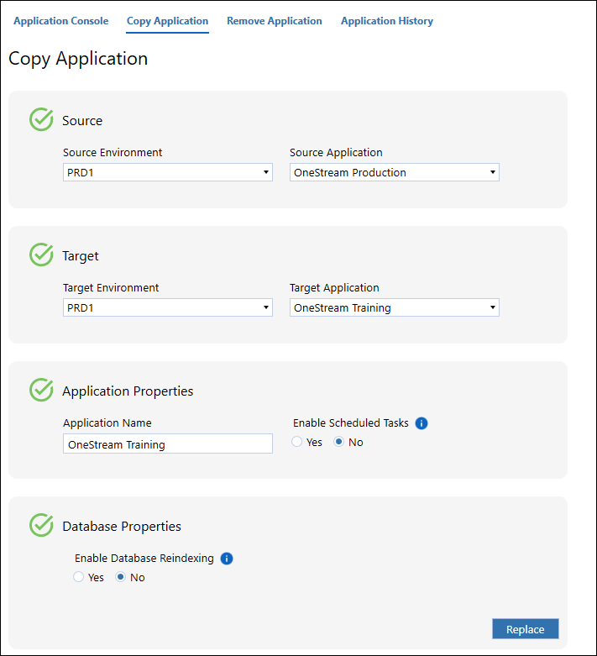Expand the Source Application dropdown
597x656 pixels.
[395, 172]
